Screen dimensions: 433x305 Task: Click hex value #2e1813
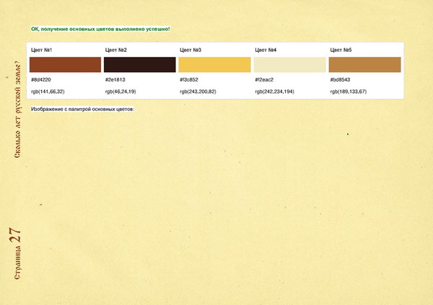[115, 80]
